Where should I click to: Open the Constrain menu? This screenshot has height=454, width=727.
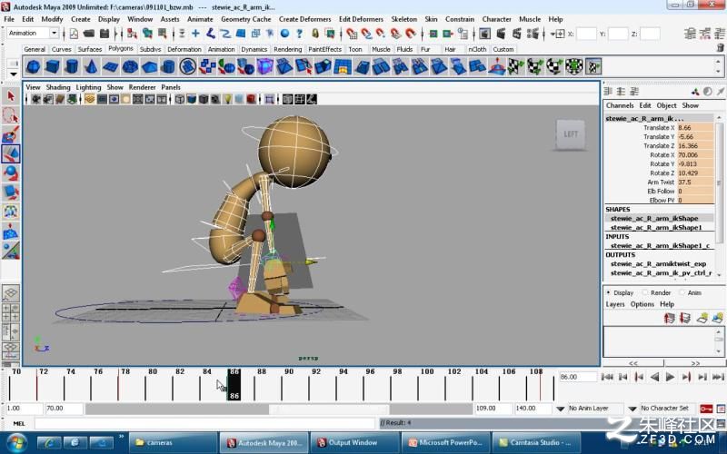460,19
